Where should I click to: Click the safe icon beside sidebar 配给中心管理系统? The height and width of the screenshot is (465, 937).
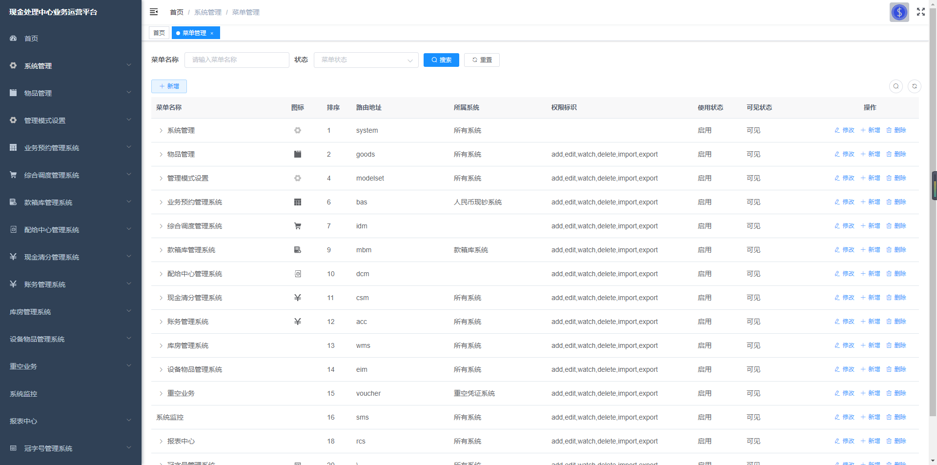[x=13, y=229]
